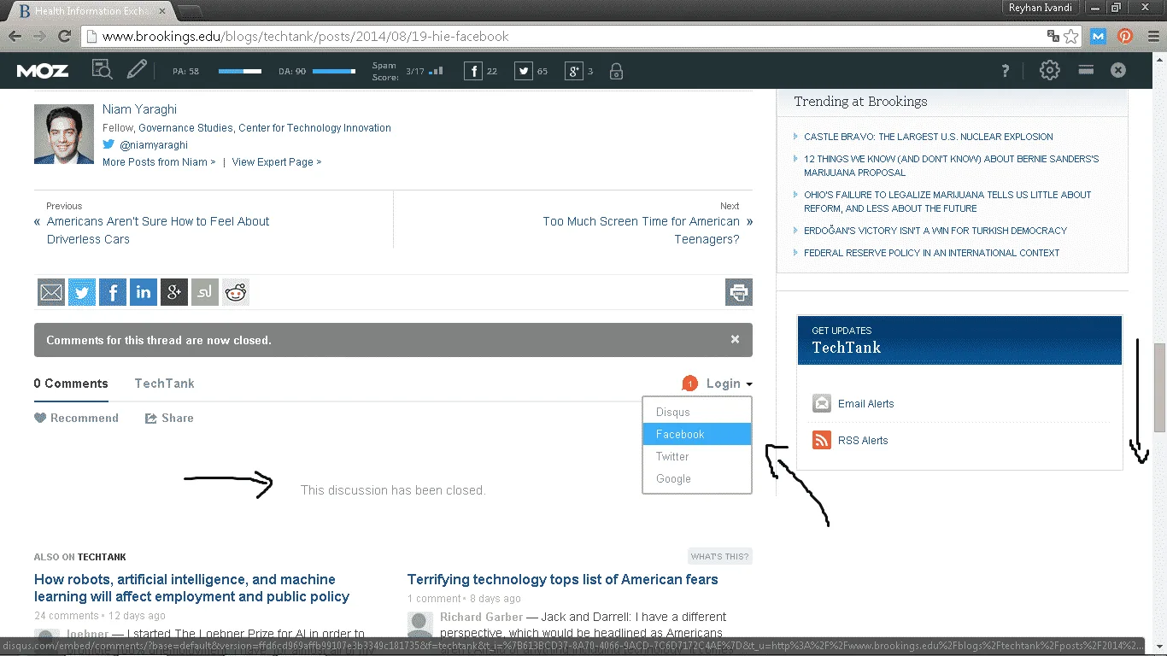Click the Pinterest extension icon
Viewport: 1167px width, 656px height.
1125,37
